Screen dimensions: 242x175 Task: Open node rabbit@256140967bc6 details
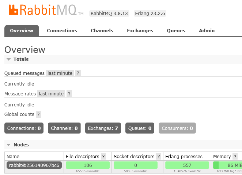34,165
